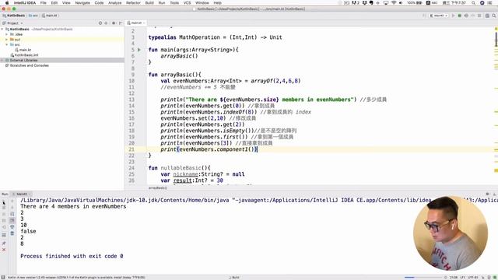Click the Run panel settings gear
Image resolution: width=498 pixels, height=280 pixels.
(x=488, y=194)
